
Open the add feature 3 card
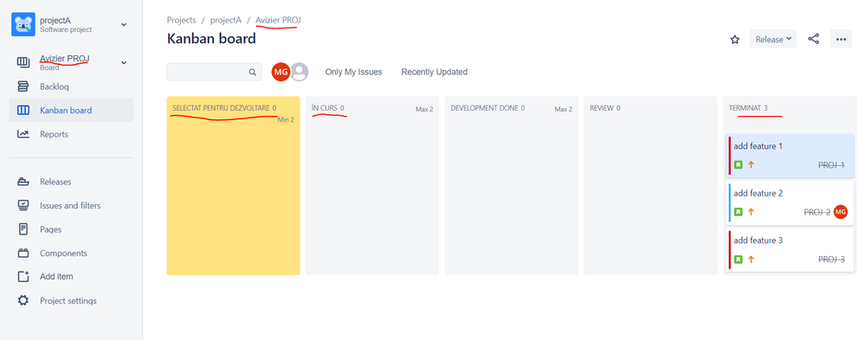point(790,250)
